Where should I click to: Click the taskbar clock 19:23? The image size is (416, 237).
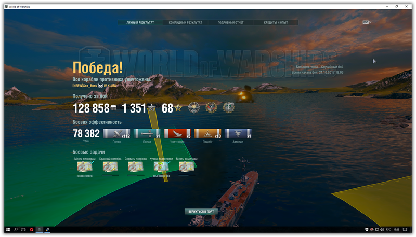[396, 230]
